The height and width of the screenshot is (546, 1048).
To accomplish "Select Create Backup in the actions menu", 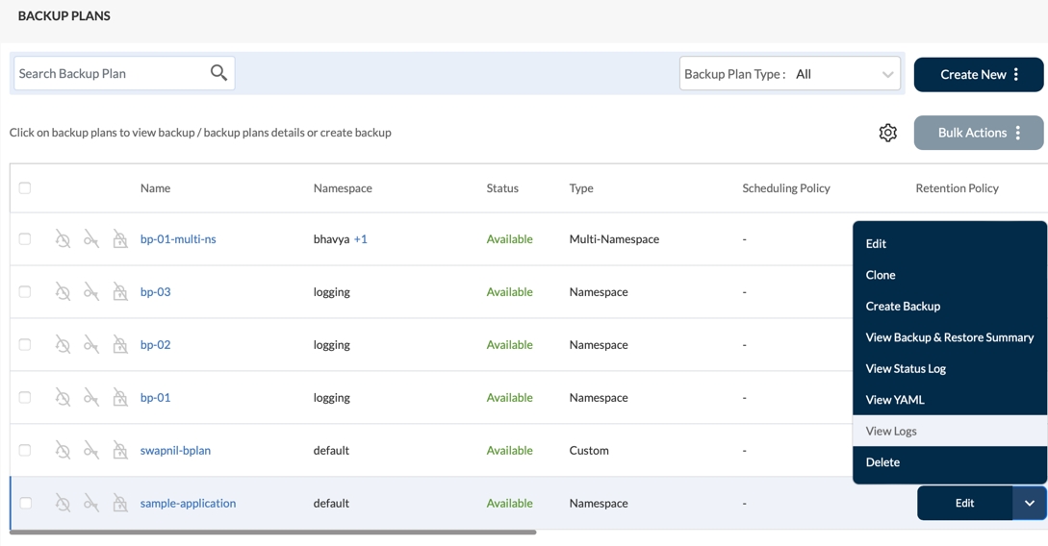I will (x=902, y=306).
